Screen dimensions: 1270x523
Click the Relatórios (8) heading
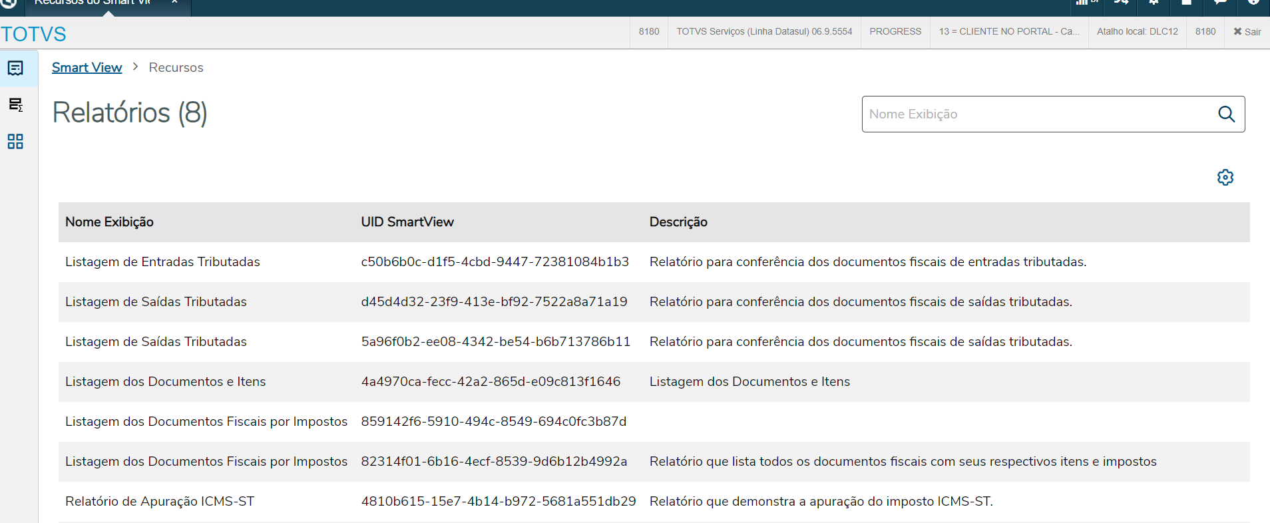130,112
